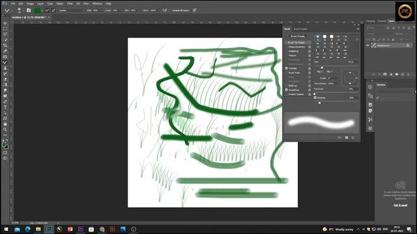The width and height of the screenshot is (417, 234).
Task: Select the Gradient tool
Action: [5, 84]
